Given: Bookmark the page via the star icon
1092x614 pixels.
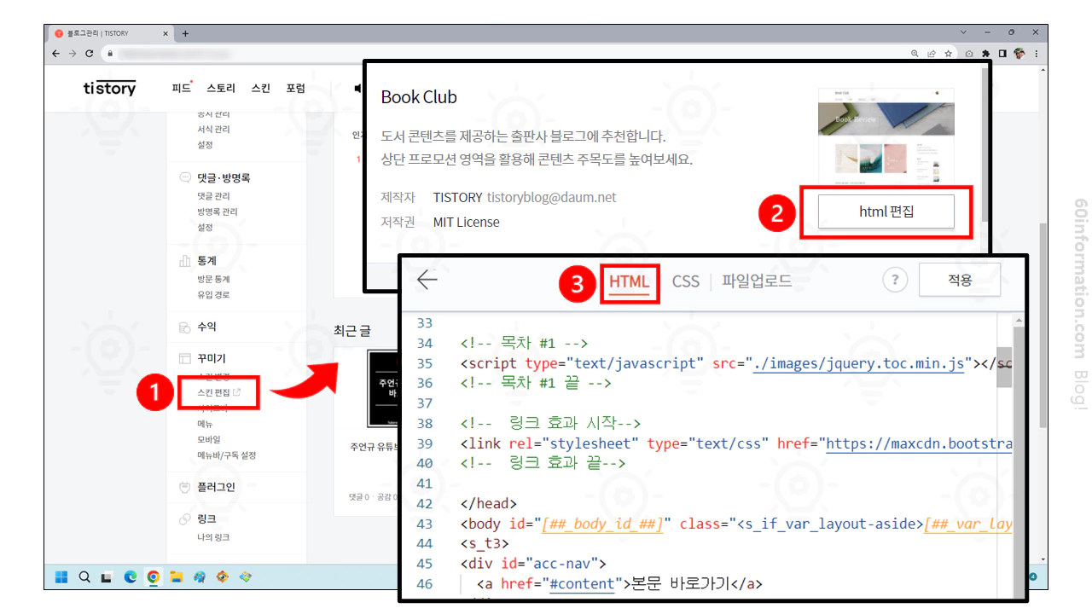Looking at the screenshot, I should pyautogui.click(x=949, y=53).
